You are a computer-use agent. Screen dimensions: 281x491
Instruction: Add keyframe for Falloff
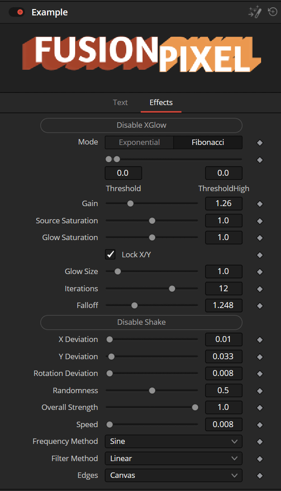tap(260, 306)
